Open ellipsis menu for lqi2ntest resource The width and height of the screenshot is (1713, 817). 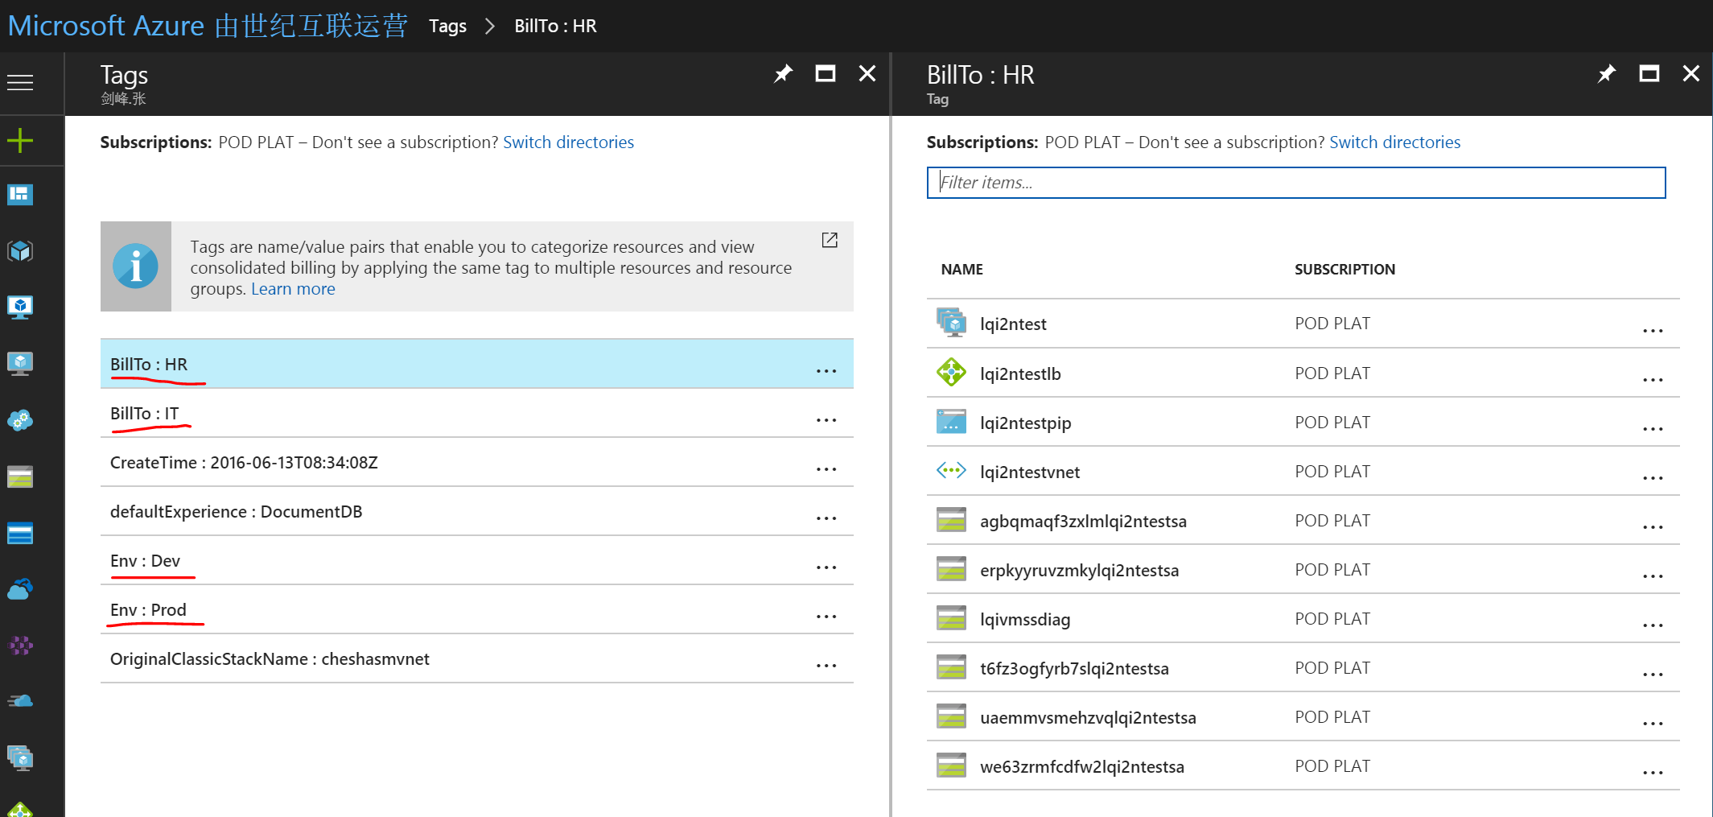coord(1653,331)
